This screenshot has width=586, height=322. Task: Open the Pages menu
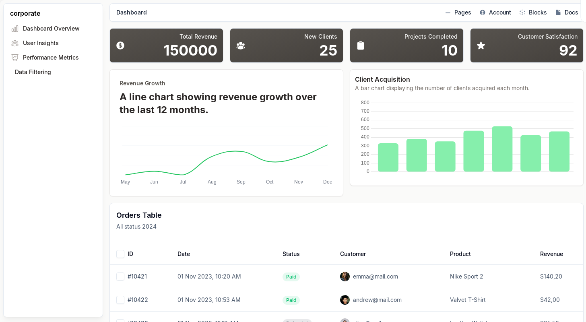point(458,12)
